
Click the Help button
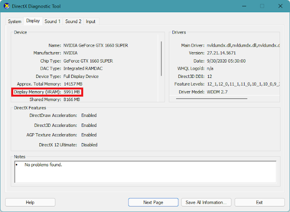pyautogui.click(x=30, y=202)
